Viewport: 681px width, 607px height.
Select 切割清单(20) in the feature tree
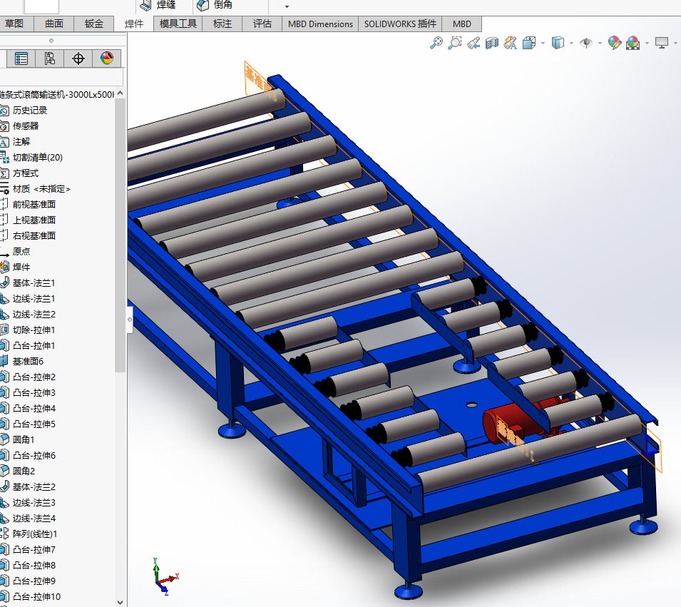point(37,158)
